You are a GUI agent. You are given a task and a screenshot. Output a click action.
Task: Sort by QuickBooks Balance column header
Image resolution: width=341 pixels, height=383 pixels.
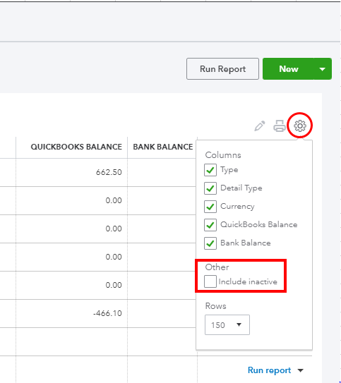coord(76,147)
